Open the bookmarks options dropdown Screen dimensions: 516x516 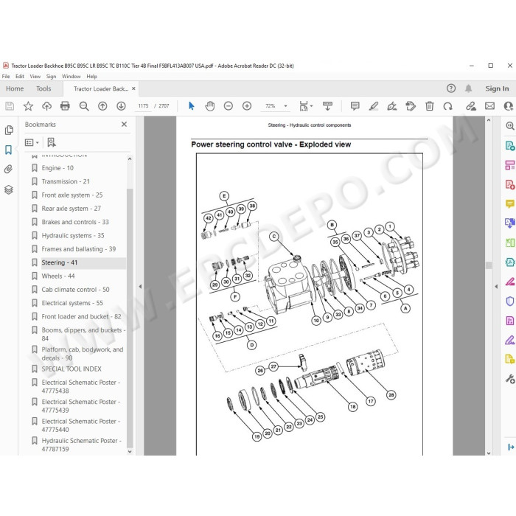[32, 142]
